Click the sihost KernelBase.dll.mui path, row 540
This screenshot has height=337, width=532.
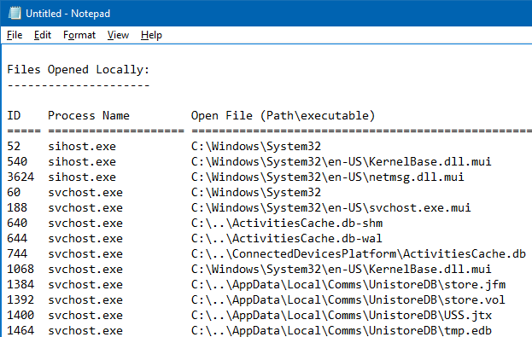point(342,162)
